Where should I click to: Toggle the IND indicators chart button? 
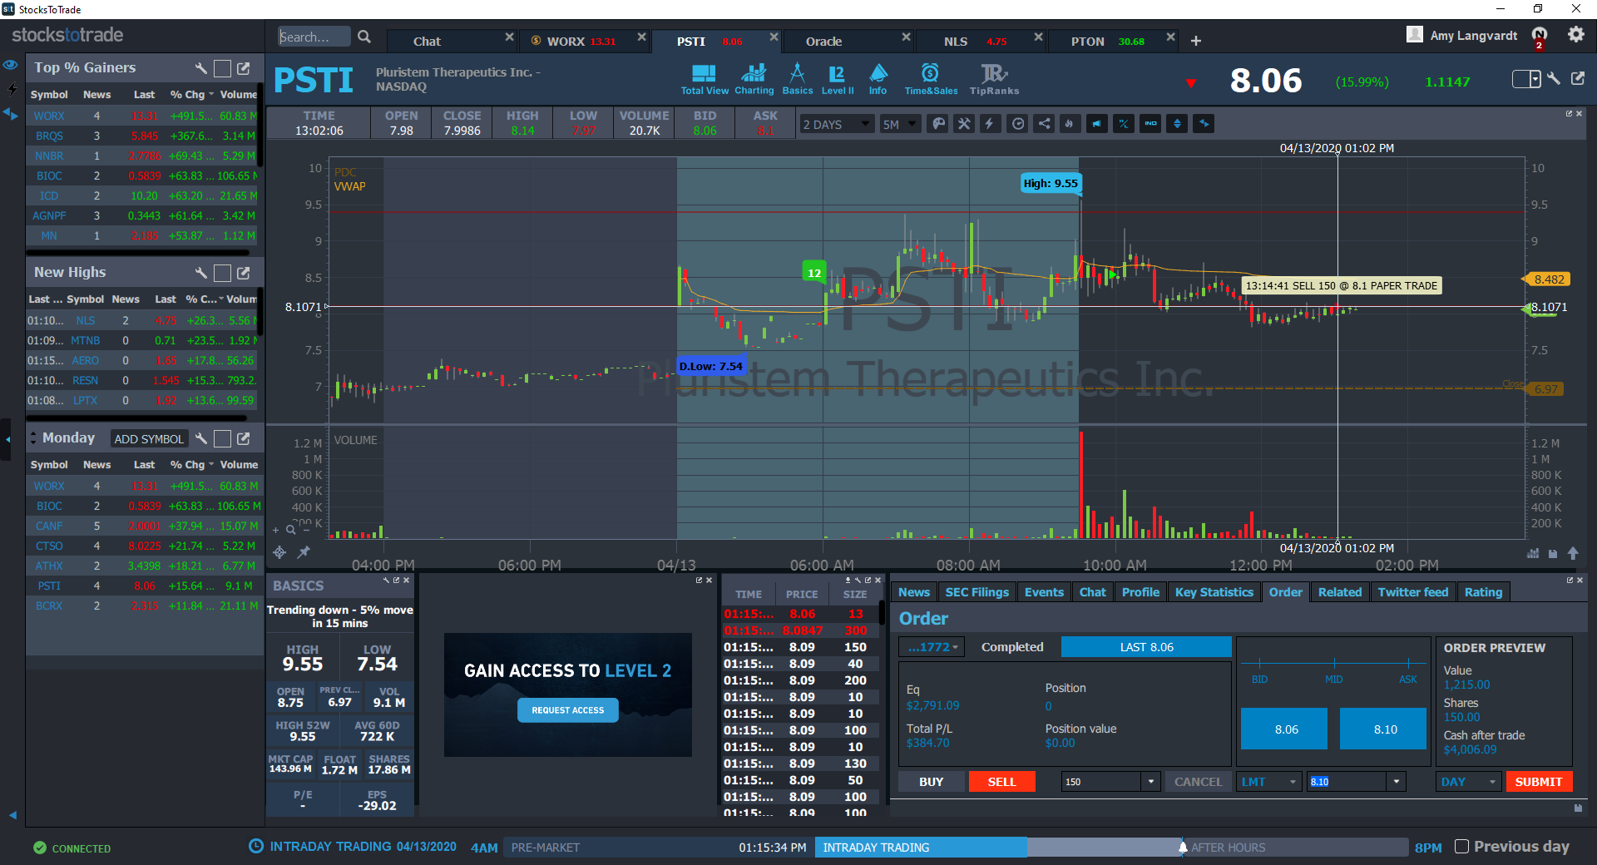[x=1150, y=124]
